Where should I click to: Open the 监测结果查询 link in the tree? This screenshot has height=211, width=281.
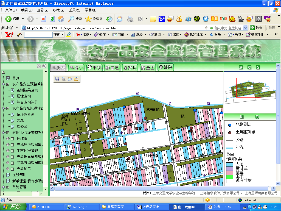click(27, 90)
